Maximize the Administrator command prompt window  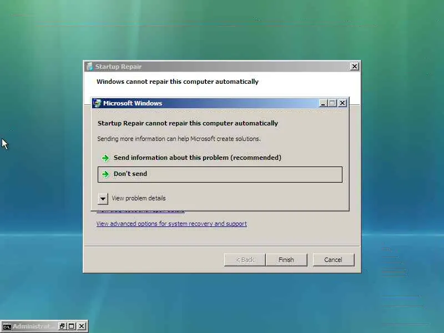(x=72, y=326)
